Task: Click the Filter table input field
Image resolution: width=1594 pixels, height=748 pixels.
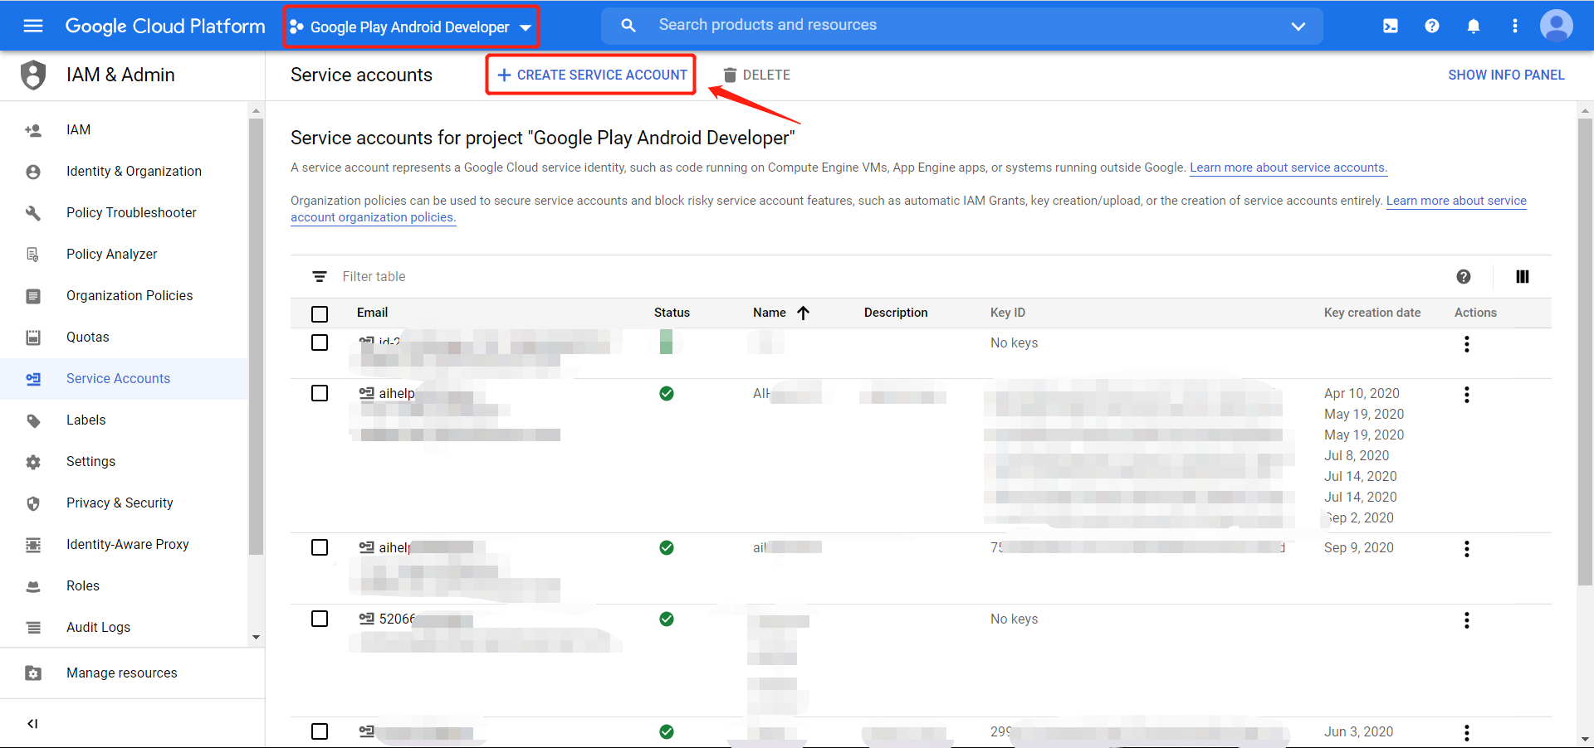Action: tap(888, 277)
